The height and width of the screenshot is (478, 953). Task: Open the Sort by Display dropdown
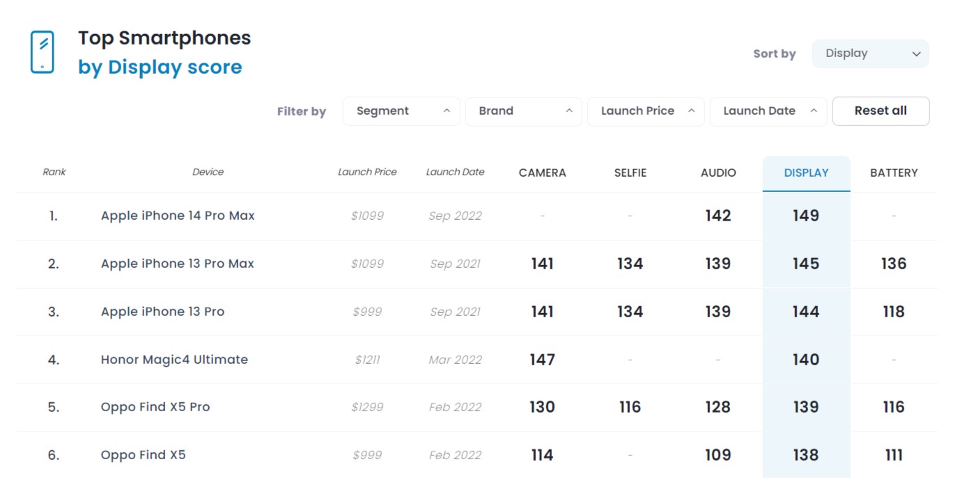870,54
